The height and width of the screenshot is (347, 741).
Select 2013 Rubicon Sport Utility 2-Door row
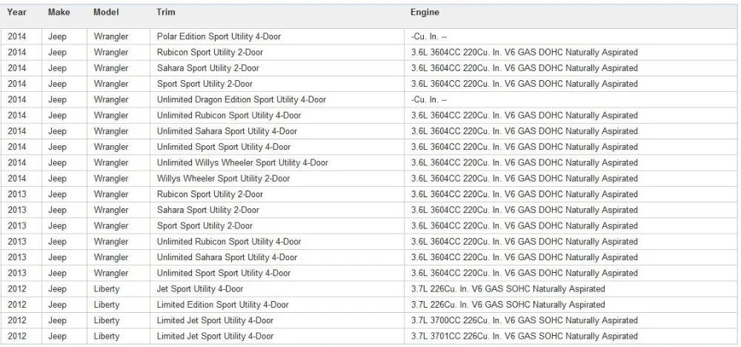(x=368, y=194)
